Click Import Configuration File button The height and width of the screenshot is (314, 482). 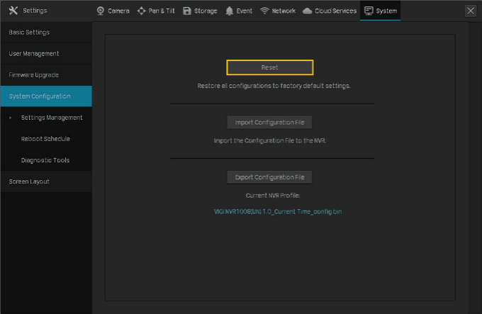pos(269,123)
